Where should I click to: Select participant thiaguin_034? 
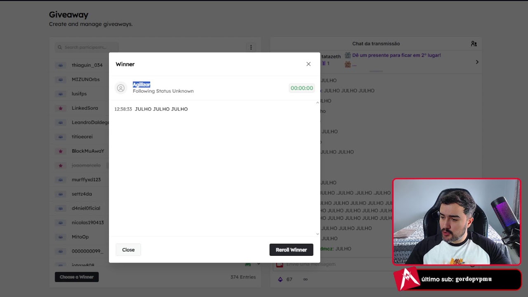pyautogui.click(x=87, y=65)
